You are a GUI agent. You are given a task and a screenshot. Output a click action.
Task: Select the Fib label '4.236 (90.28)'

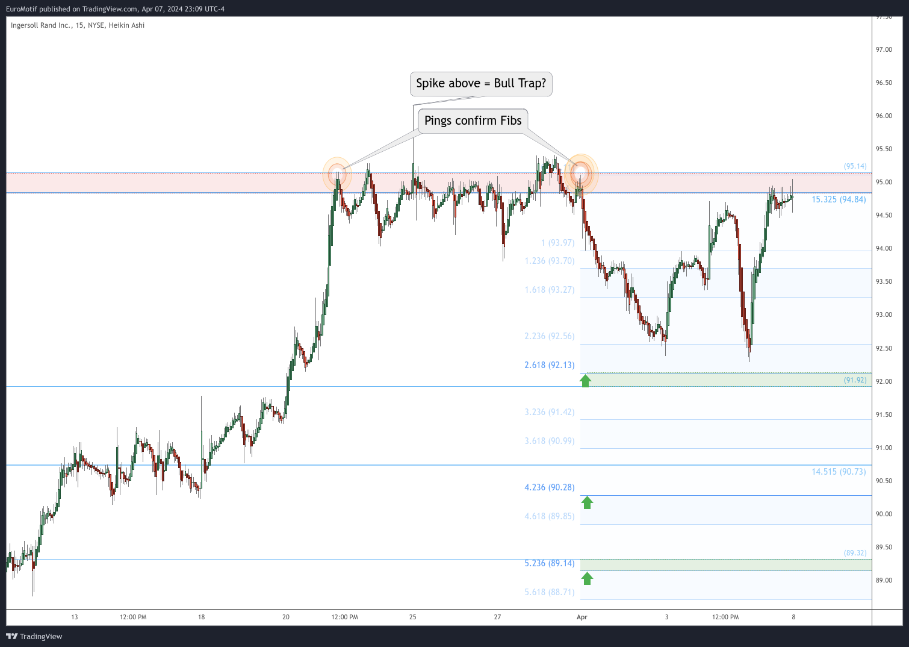coord(550,487)
